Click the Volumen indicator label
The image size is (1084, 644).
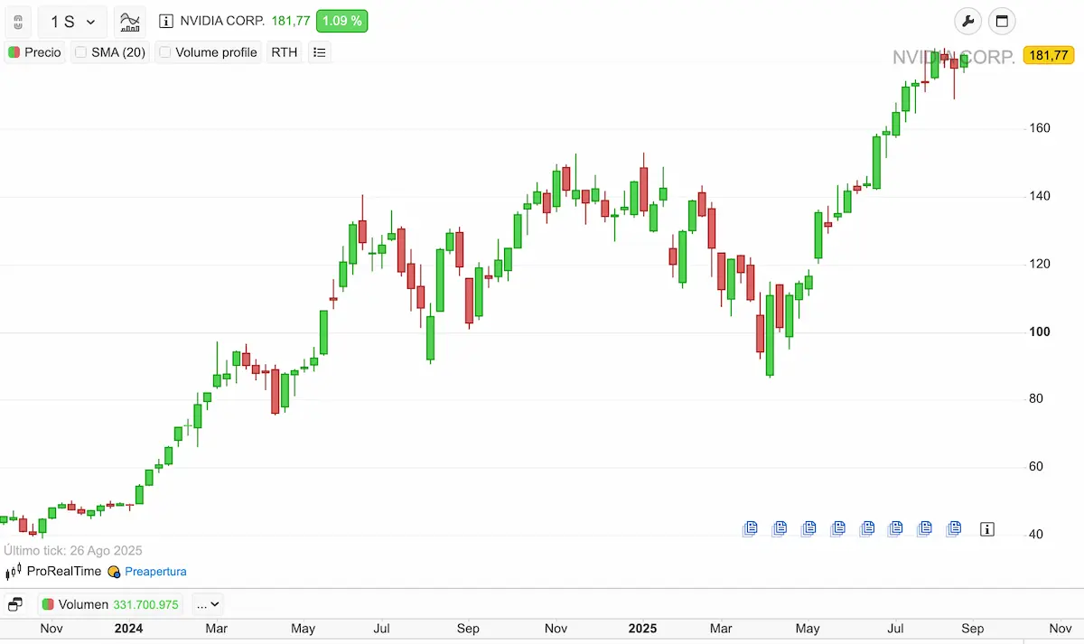82,604
